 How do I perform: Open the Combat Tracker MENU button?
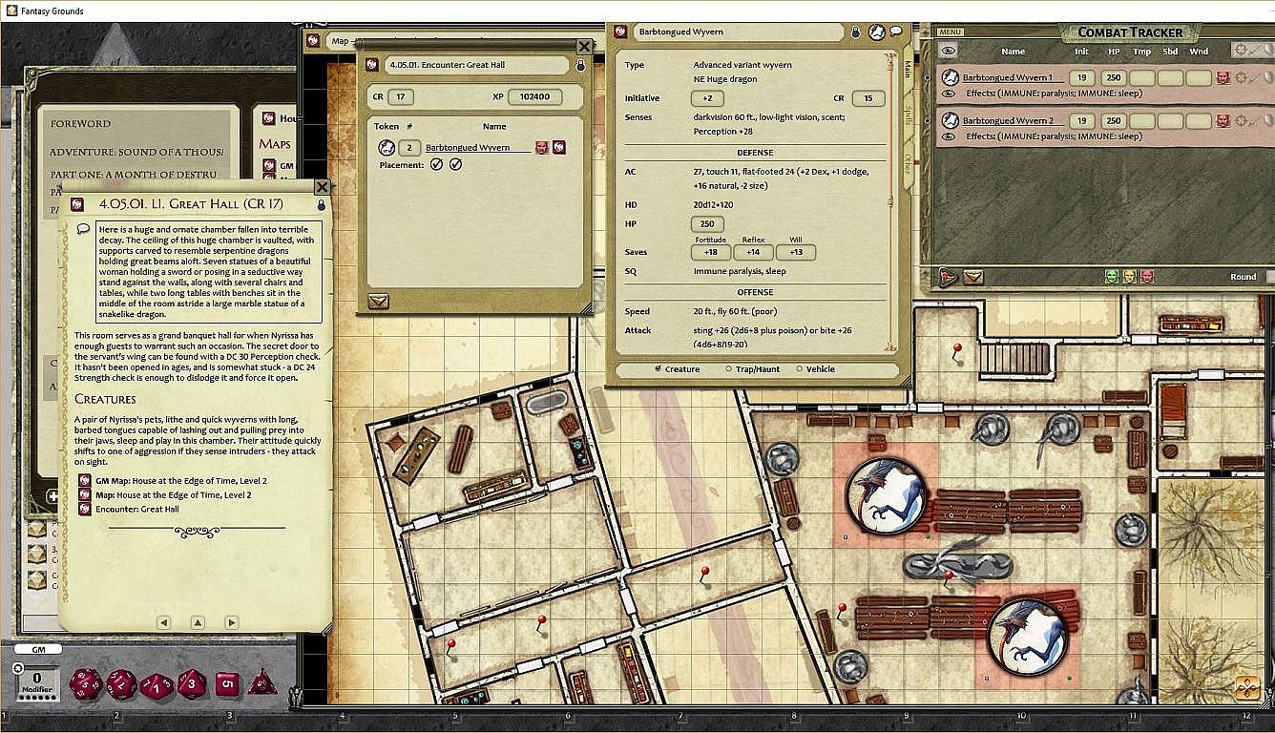(x=949, y=32)
